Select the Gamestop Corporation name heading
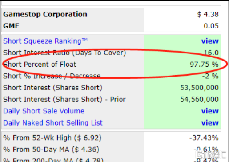 [45, 15]
